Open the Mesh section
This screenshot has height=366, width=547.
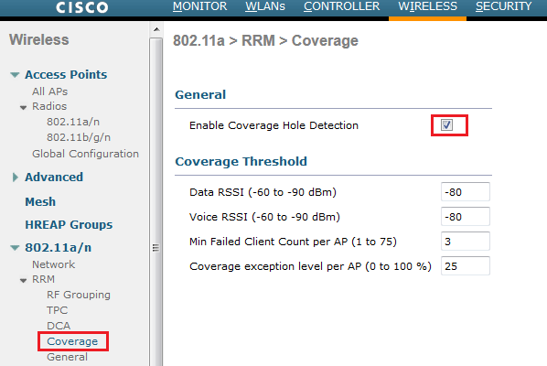pos(40,202)
